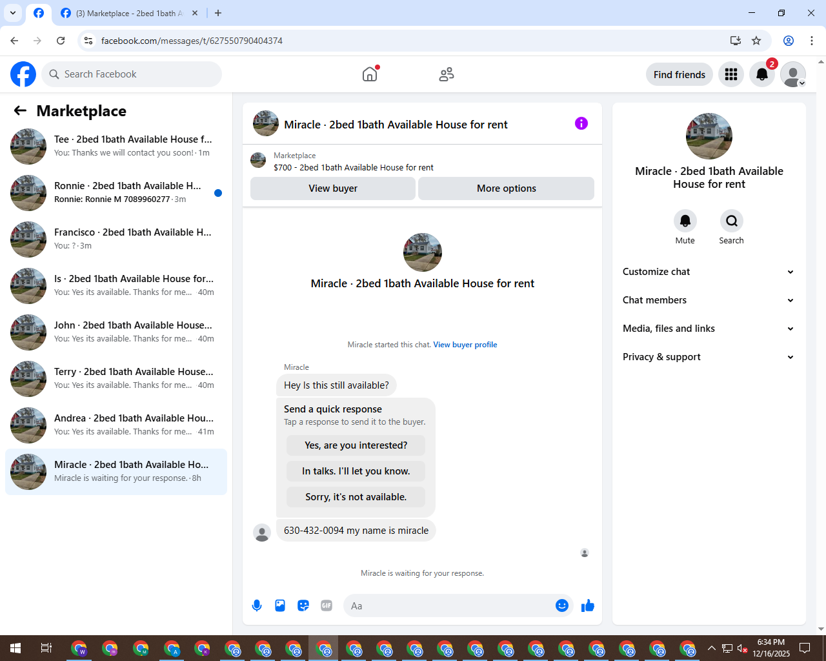Send quick reply In talks. I'll let you know.
The height and width of the screenshot is (661, 826).
point(356,471)
